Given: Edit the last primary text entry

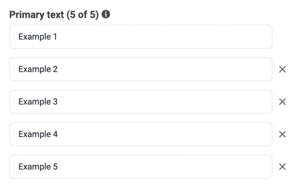Looking at the screenshot, I should pyautogui.click(x=140, y=167).
